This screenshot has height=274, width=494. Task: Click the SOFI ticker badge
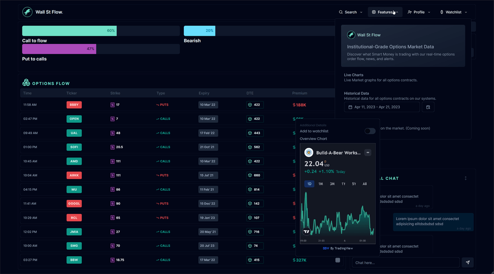point(74,147)
